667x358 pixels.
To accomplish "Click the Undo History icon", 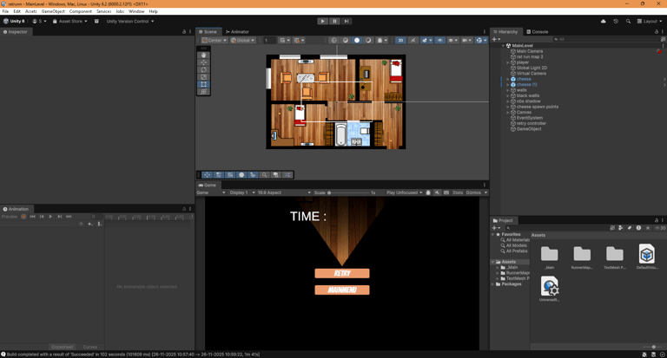I will tap(616, 21).
